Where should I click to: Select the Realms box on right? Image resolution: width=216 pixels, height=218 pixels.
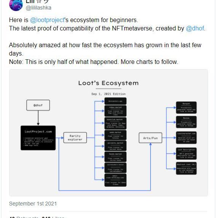[x=186, y=122]
